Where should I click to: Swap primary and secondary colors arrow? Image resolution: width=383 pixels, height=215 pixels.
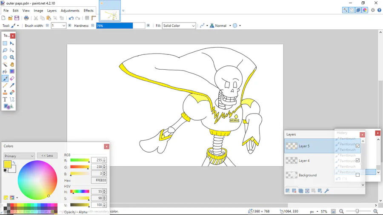[14, 162]
